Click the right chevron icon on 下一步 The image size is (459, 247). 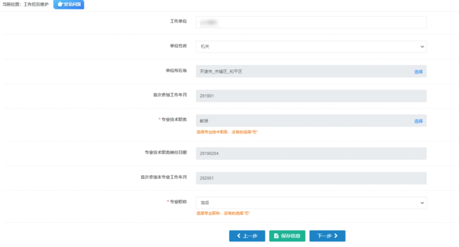click(x=336, y=236)
